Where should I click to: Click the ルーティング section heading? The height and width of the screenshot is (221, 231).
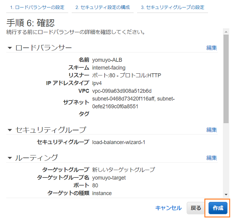click(37, 158)
